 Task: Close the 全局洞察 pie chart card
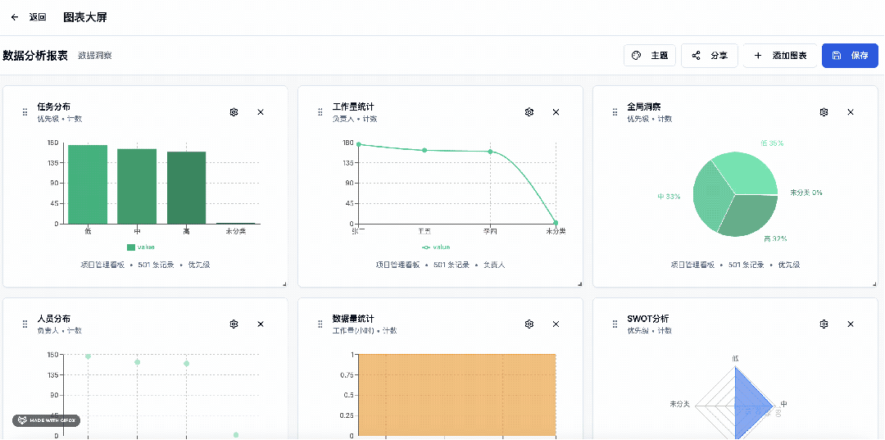[x=851, y=112]
